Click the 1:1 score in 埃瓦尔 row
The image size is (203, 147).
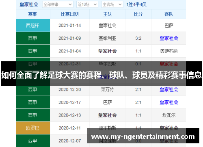click(x=138, y=115)
